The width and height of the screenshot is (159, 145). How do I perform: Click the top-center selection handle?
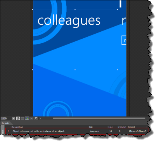click(75, 10)
